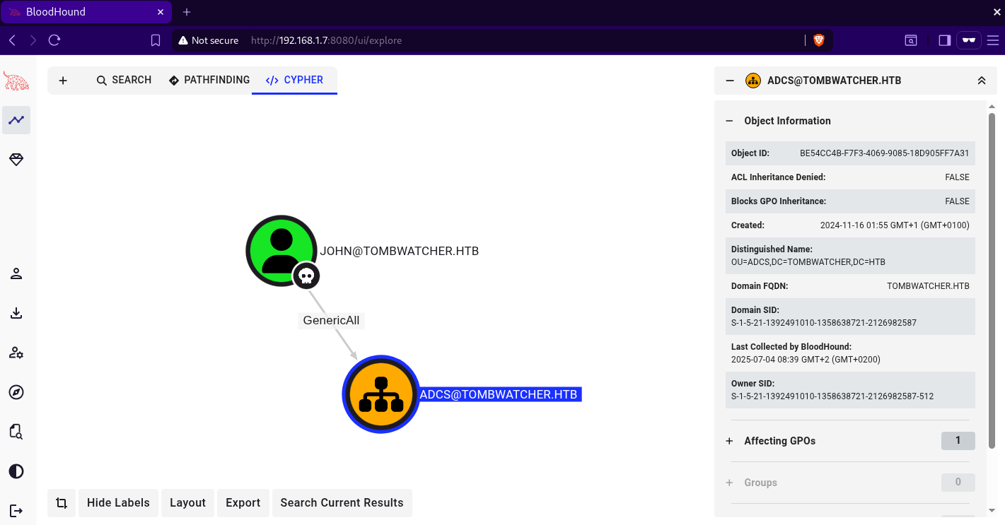Switch to the PATHFINDING tab

(209, 81)
